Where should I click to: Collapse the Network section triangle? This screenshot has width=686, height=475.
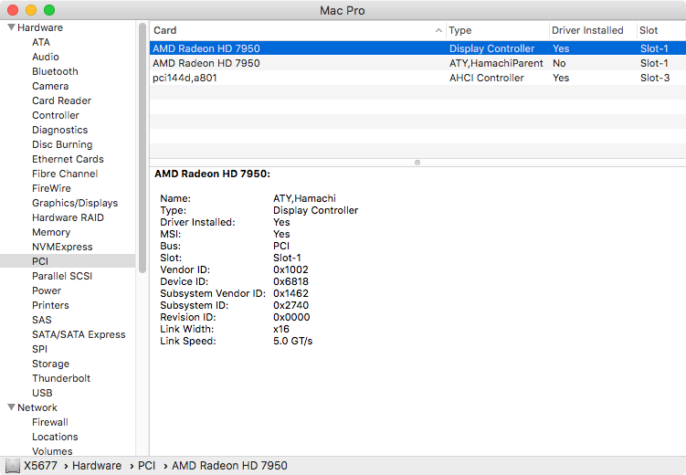point(12,407)
